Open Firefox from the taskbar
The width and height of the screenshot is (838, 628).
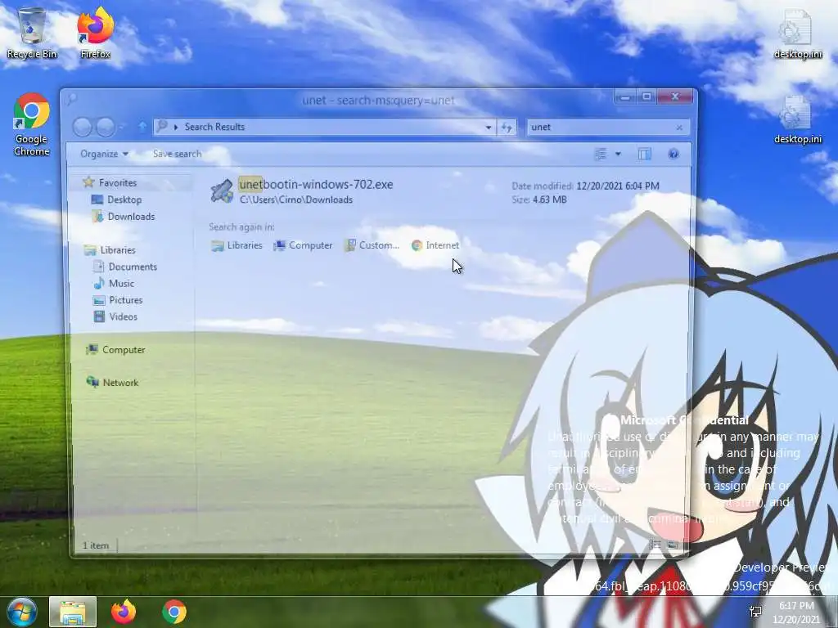pyautogui.click(x=124, y=612)
